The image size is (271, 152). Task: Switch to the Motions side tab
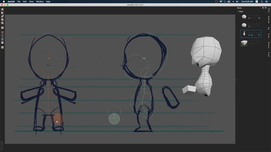269,45
